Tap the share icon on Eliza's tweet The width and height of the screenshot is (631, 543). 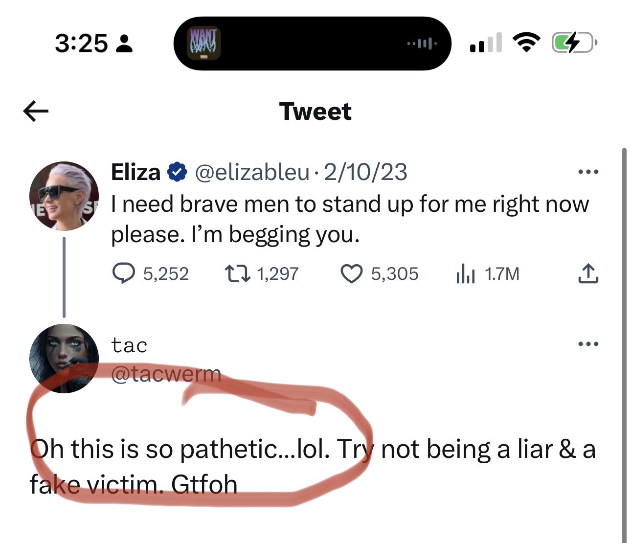pos(587,273)
